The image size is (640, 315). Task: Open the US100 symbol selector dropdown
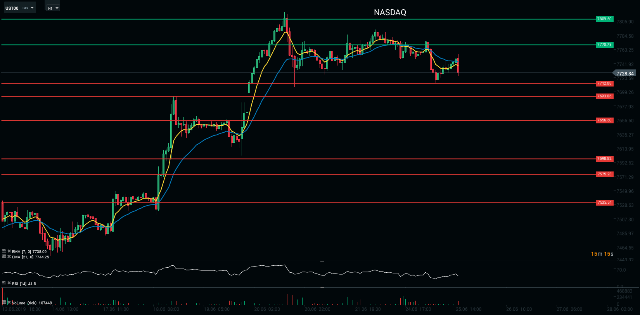[20, 8]
